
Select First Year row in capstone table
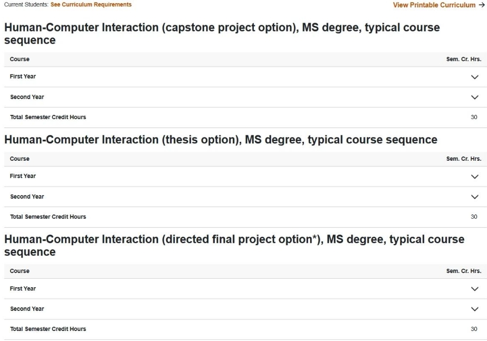point(245,77)
